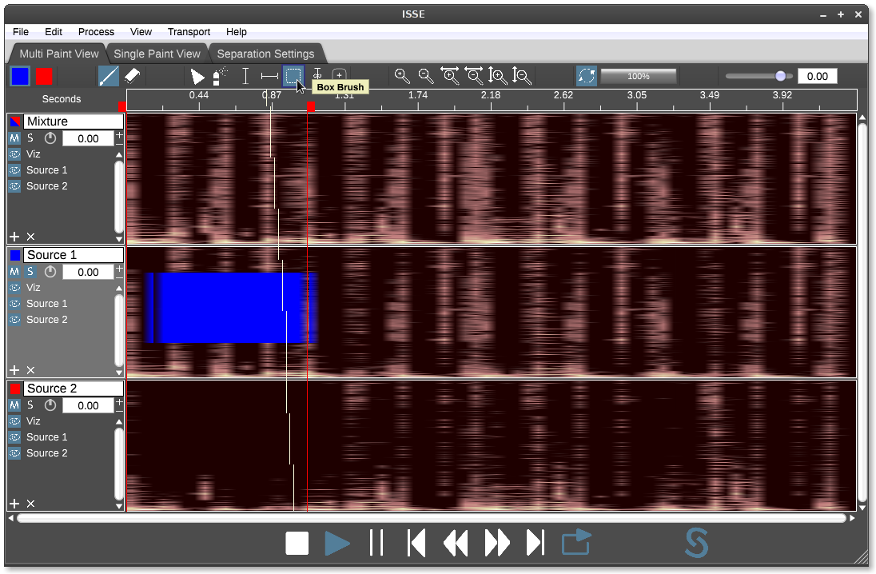
Task: Solo the Source 1 track
Action: coord(30,272)
